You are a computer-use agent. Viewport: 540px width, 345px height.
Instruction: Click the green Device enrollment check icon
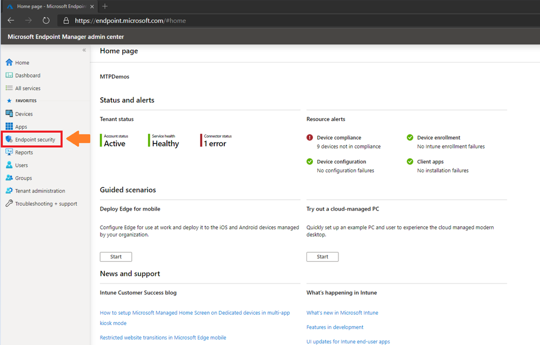tap(410, 138)
